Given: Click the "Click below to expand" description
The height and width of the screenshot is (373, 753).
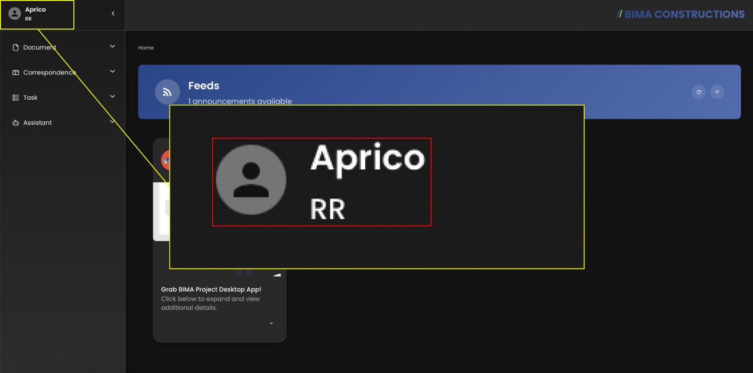Looking at the screenshot, I should pyautogui.click(x=210, y=303).
